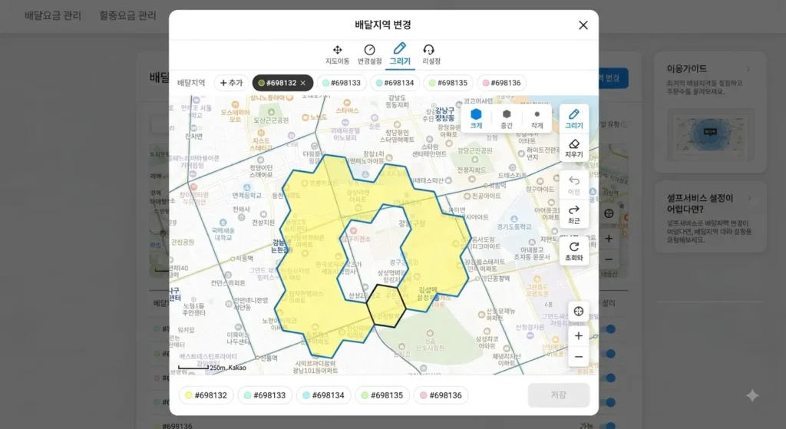Remove zone chip #698132 with its X
Image resolution: width=786 pixels, height=429 pixels.
302,83
